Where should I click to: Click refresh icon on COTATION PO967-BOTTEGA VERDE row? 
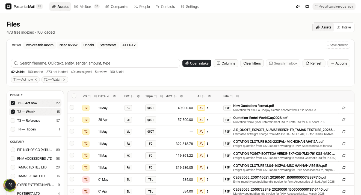click(x=344, y=156)
